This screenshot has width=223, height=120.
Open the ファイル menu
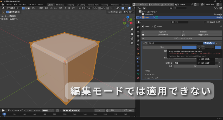point(8,4)
